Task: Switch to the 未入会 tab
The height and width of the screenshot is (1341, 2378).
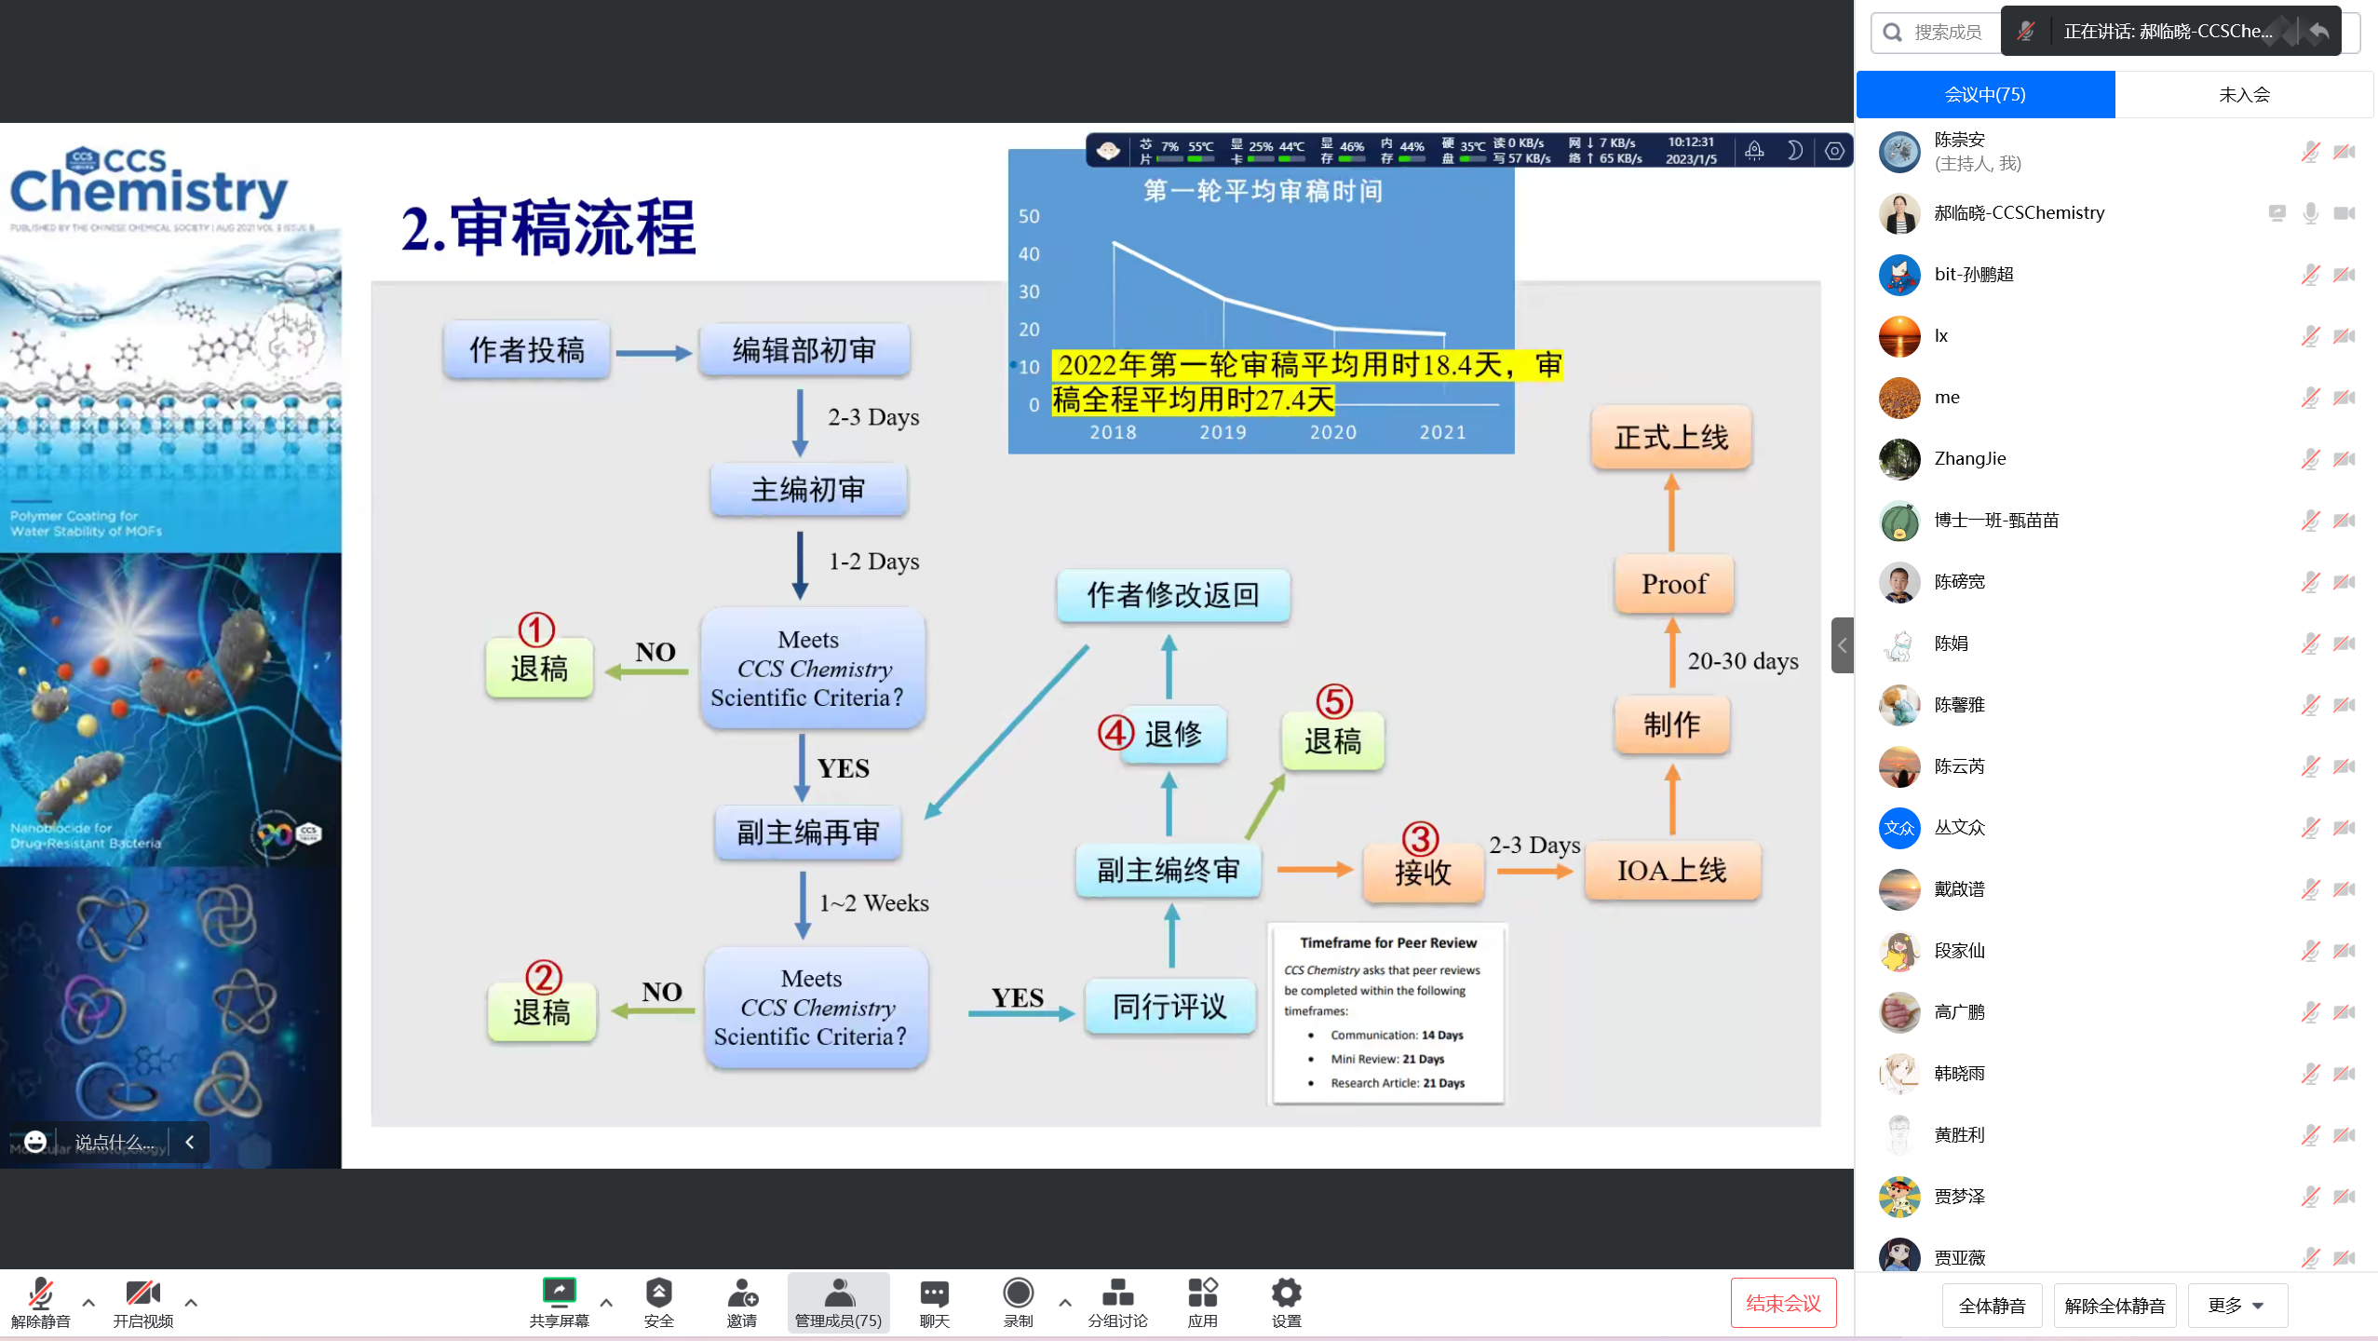Action: tap(2244, 94)
